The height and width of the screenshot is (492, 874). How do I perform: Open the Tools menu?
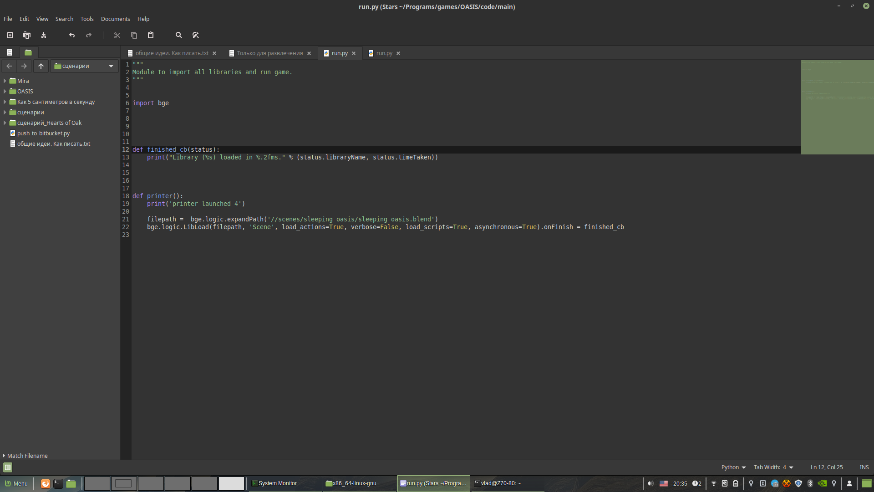point(87,19)
